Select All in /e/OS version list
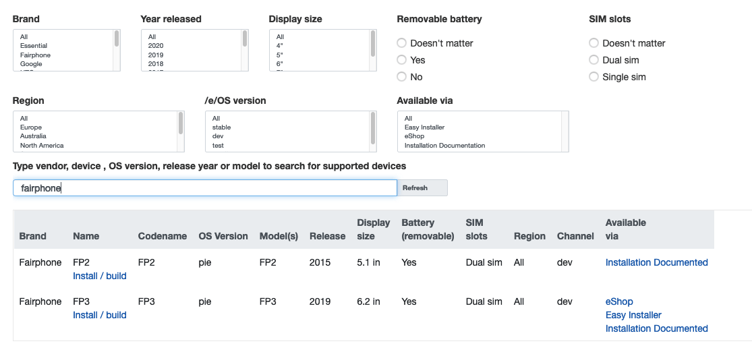 tap(216, 118)
